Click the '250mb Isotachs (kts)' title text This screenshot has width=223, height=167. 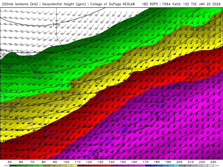[20, 4]
